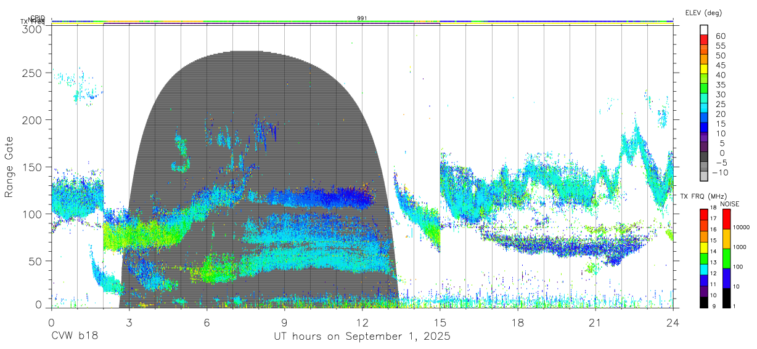757x349 pixels.
Task: Click the '6' tick on the UT hours axis
Action: click(207, 323)
